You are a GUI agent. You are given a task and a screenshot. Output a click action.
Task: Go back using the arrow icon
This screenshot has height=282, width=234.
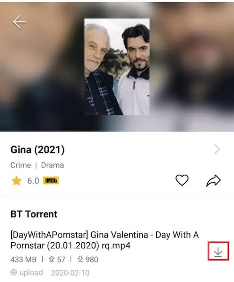(x=20, y=22)
